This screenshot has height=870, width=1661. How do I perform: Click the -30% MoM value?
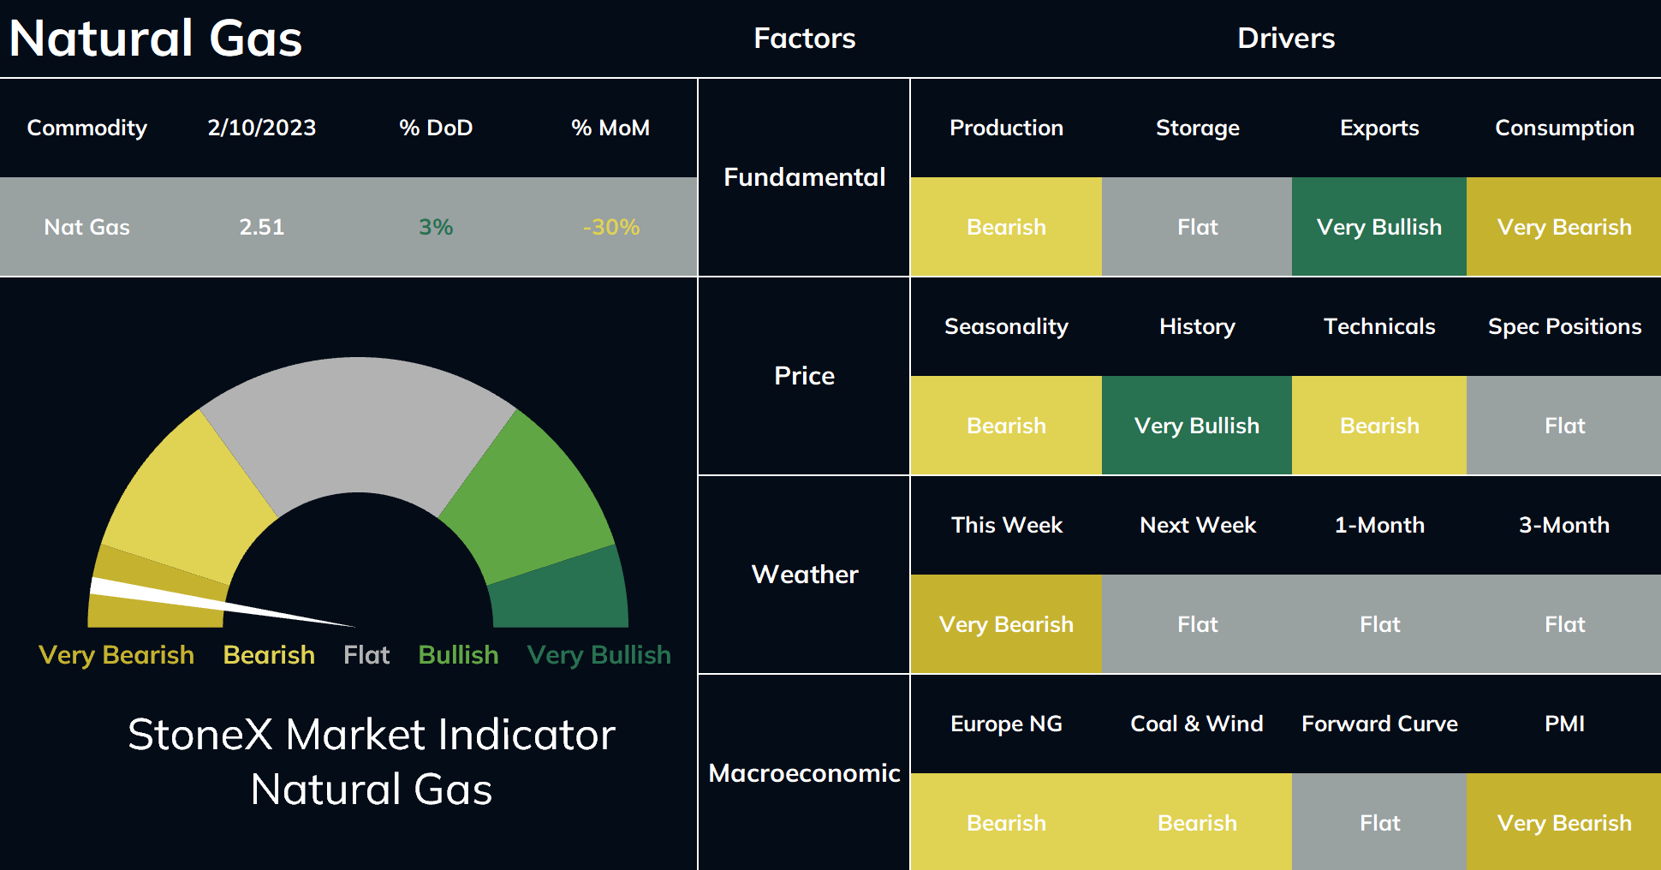(x=610, y=227)
